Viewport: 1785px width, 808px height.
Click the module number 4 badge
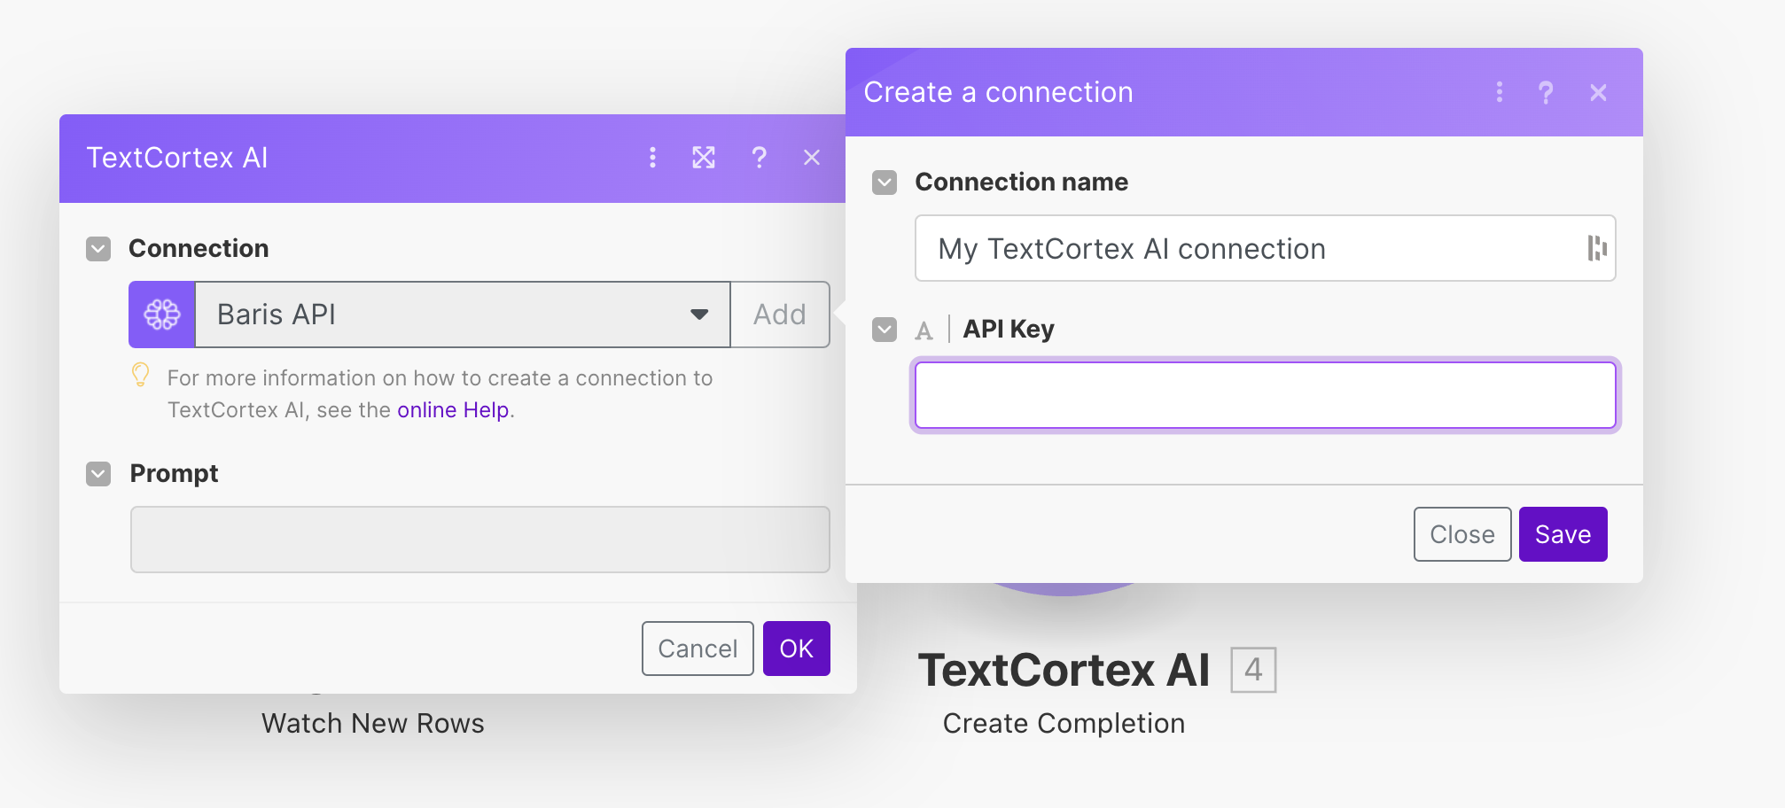pos(1253,670)
